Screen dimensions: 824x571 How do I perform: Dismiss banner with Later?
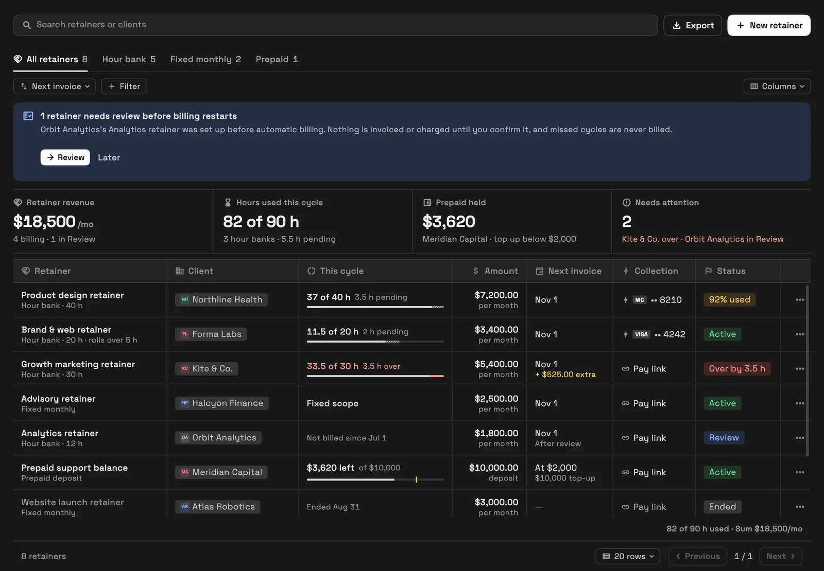[x=109, y=157]
